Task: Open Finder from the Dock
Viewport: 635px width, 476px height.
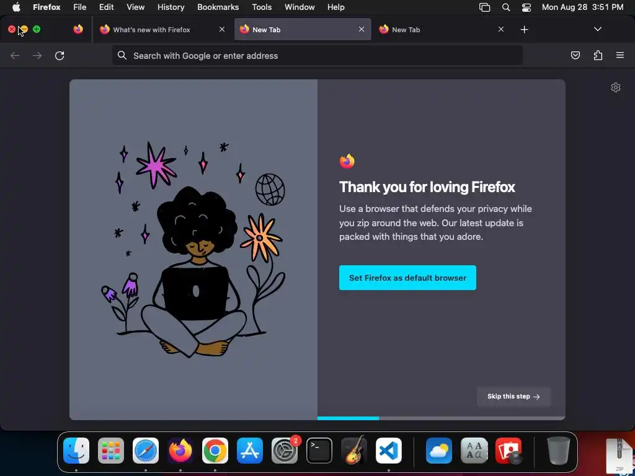Action: click(76, 451)
